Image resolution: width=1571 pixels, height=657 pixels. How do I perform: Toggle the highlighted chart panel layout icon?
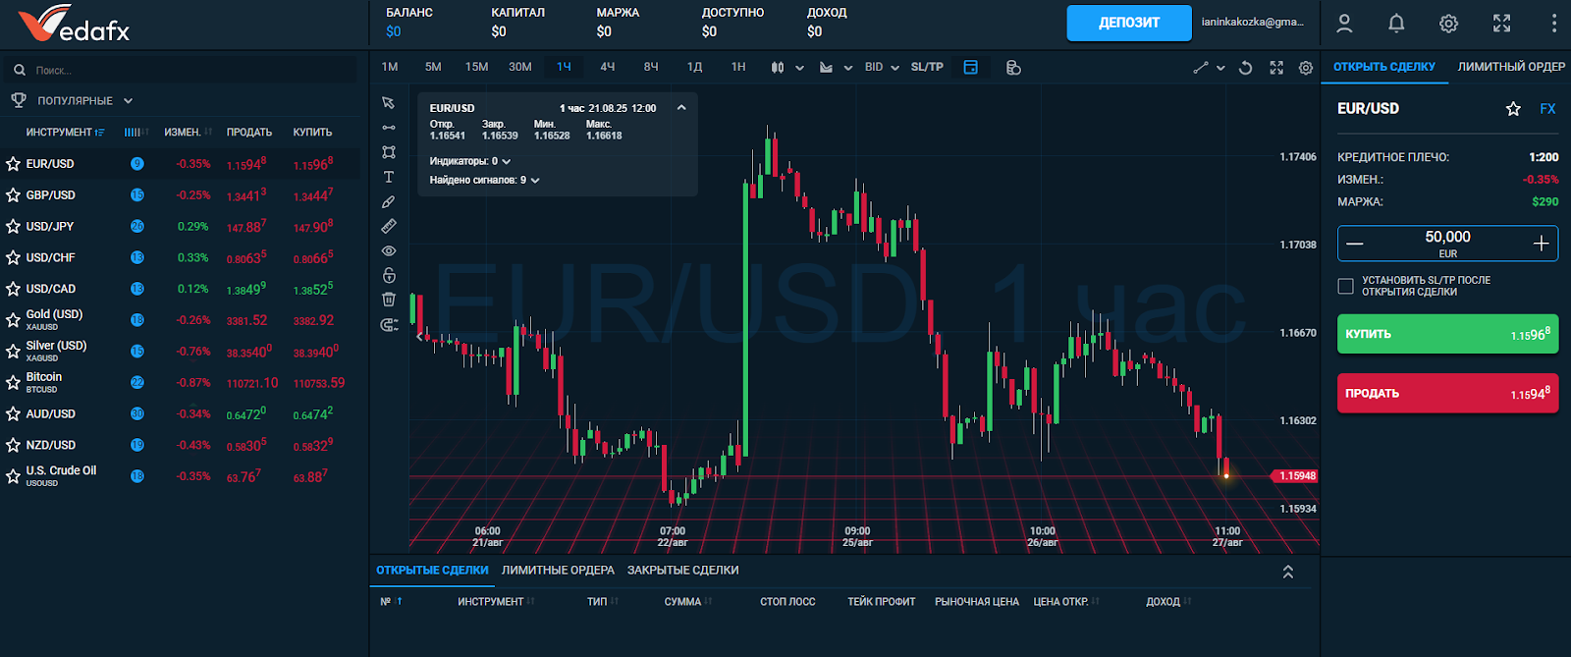970,68
